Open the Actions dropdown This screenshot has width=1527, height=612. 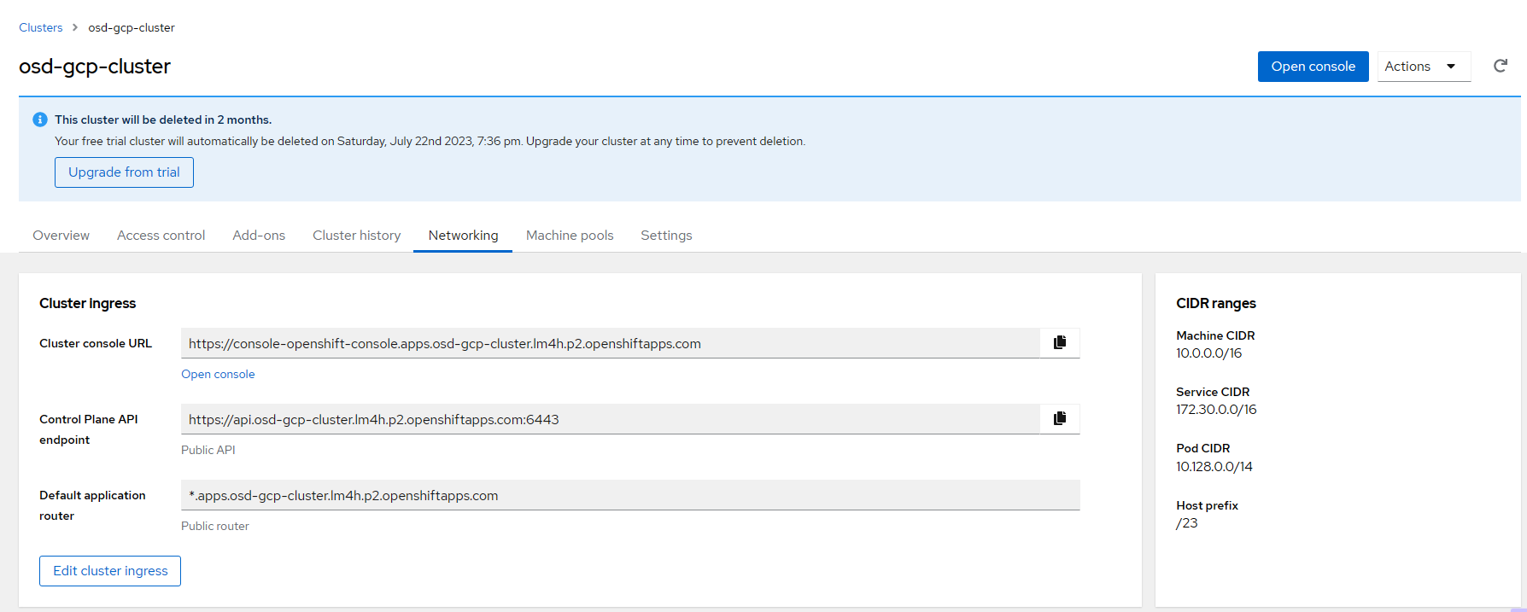point(1424,67)
